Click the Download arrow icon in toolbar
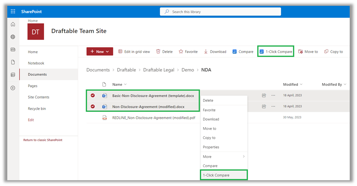This screenshot has height=186, width=357. coord(206,52)
